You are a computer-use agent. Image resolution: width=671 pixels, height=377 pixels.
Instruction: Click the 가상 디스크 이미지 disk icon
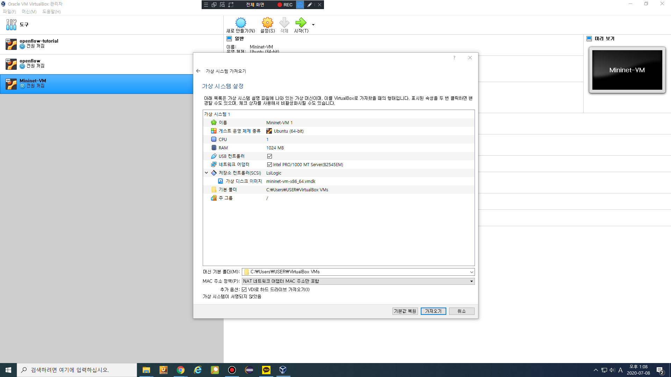coord(220,181)
